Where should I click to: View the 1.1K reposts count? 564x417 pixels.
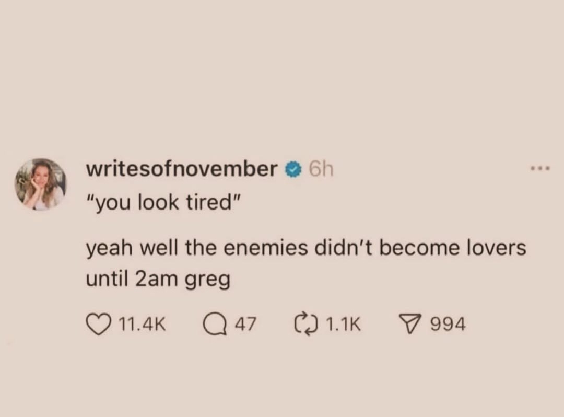(x=343, y=324)
